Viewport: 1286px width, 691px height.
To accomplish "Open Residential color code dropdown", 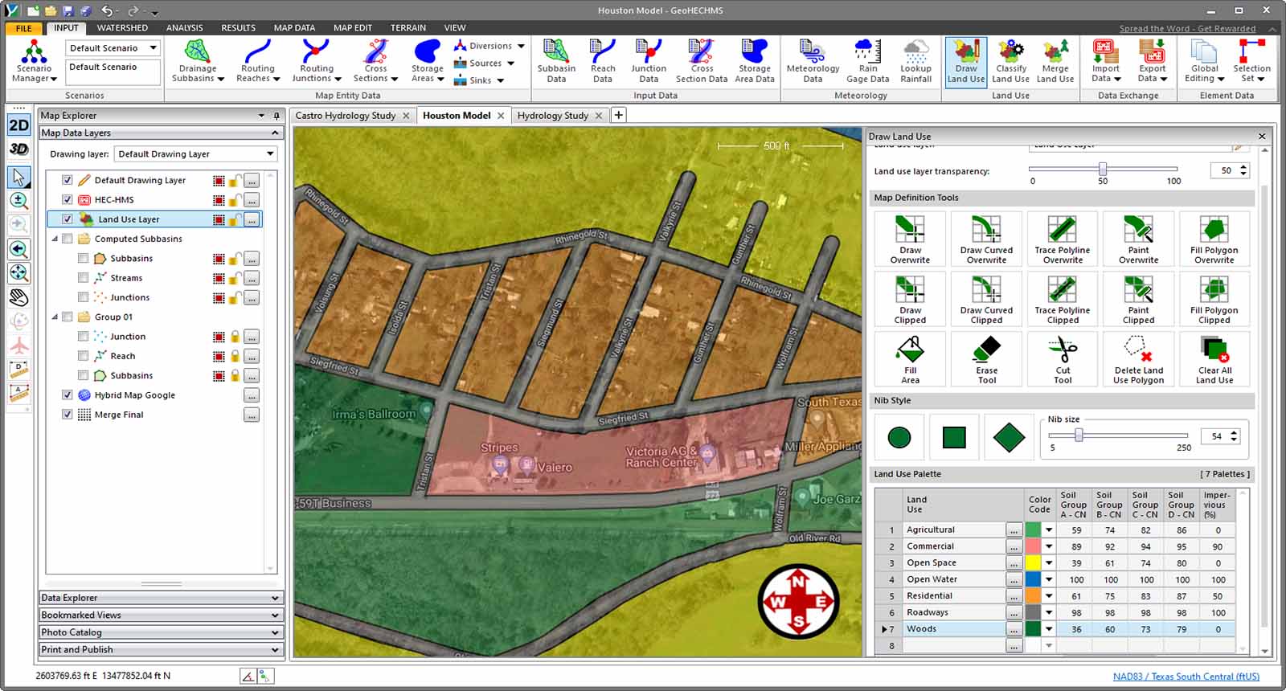I will tap(1049, 596).
